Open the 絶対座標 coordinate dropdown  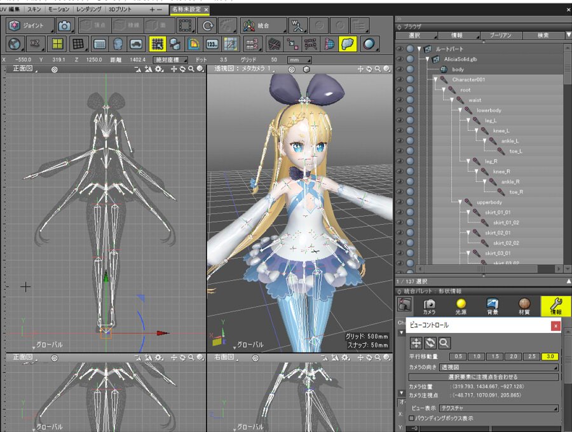[170, 60]
